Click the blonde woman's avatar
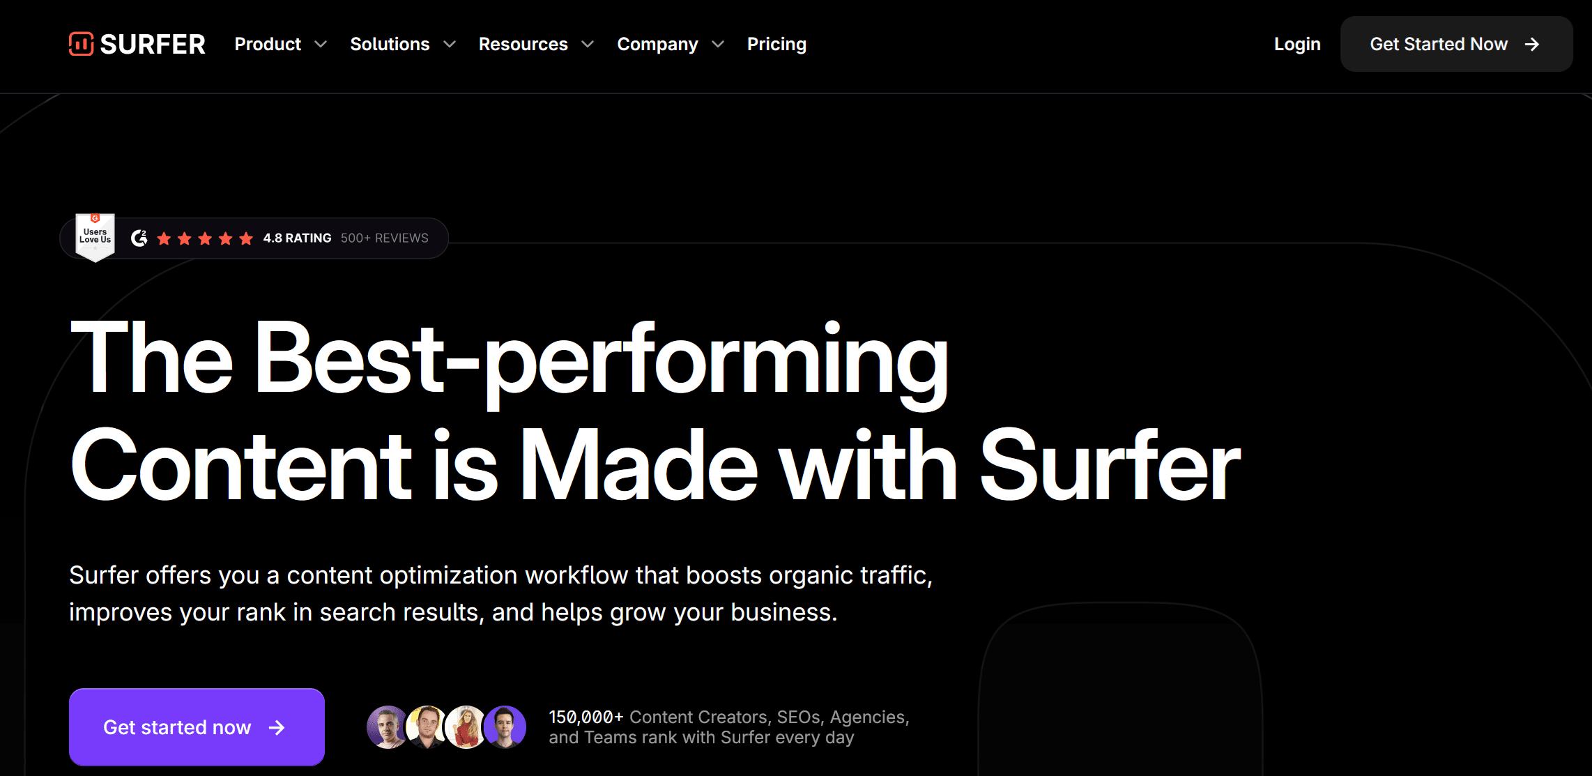This screenshot has width=1592, height=776. (x=466, y=727)
